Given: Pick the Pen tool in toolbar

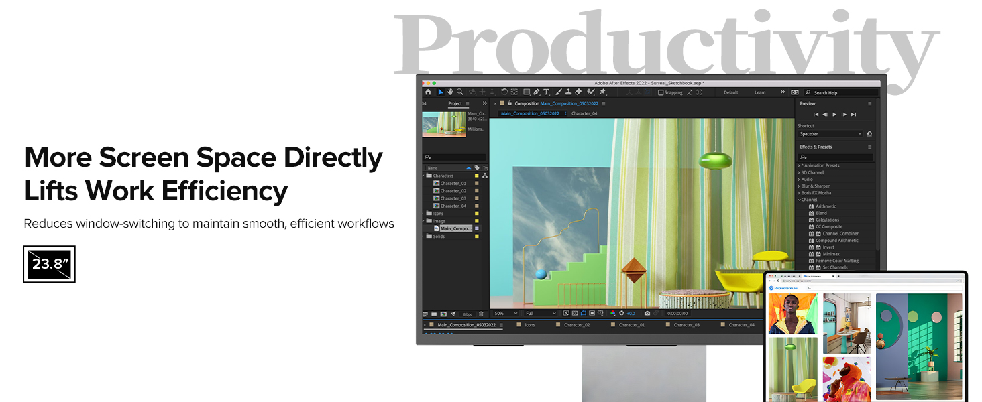Looking at the screenshot, I should (x=537, y=92).
